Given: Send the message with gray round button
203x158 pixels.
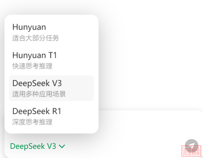Looking at the screenshot, I should click(192, 146).
